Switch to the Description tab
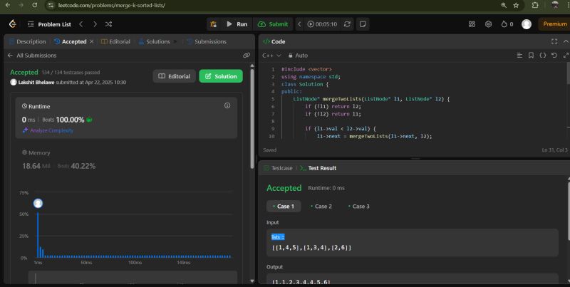The image size is (570, 287). 27,41
